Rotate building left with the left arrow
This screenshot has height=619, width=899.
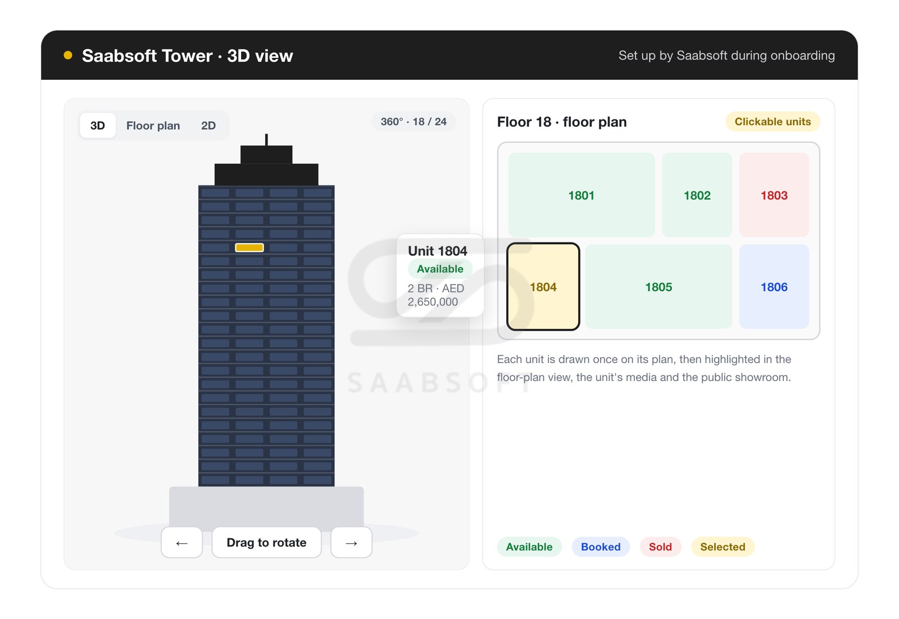[181, 543]
